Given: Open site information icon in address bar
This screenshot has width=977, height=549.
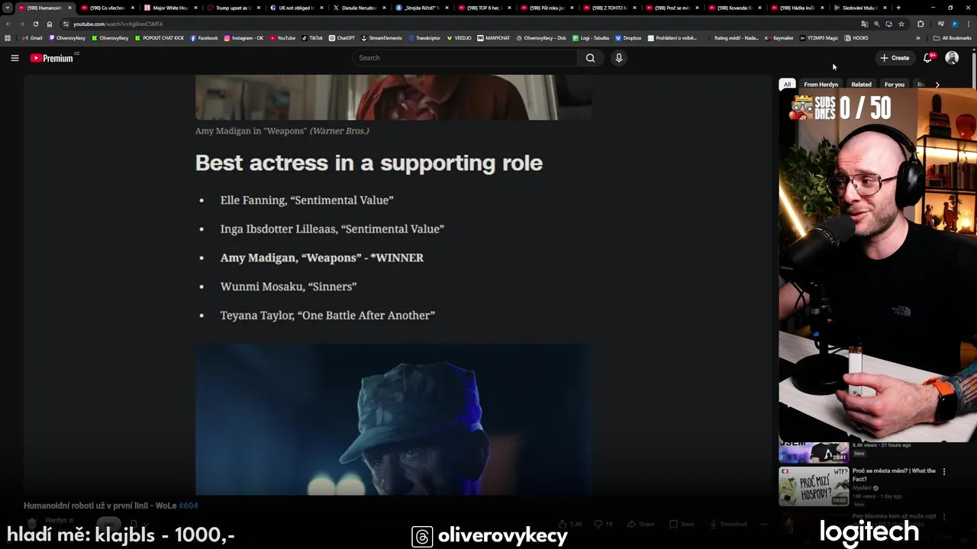Looking at the screenshot, I should tap(66, 24).
